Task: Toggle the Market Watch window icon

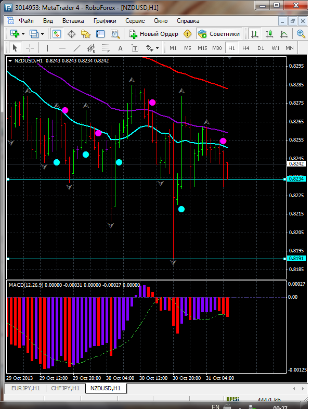Action: (57, 34)
